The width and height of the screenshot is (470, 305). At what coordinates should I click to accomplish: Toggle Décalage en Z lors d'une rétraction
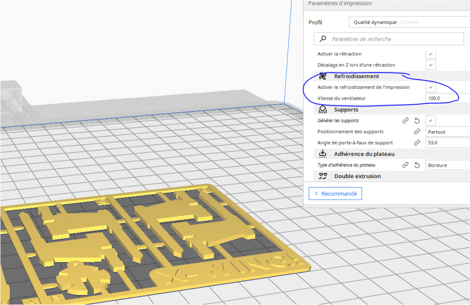tap(431, 65)
